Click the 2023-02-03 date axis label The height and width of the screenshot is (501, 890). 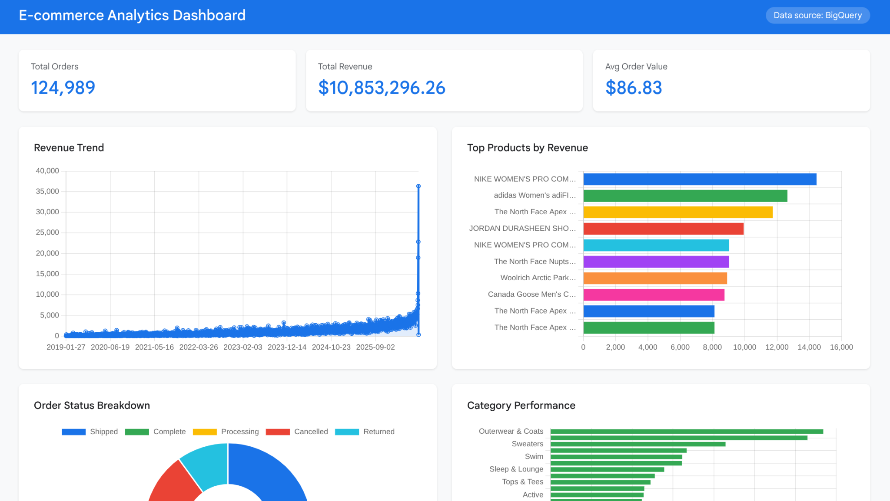click(243, 347)
